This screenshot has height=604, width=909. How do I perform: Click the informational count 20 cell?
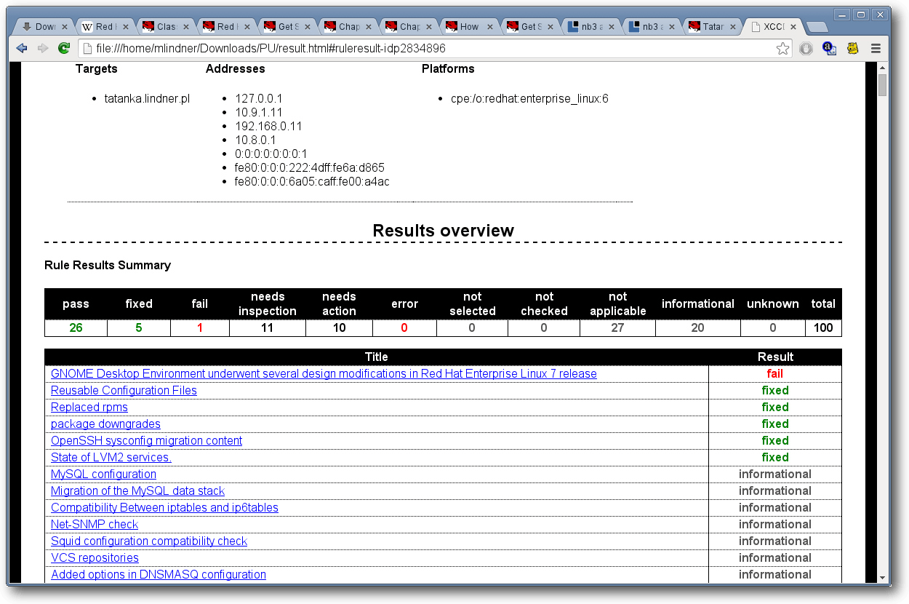coord(698,328)
